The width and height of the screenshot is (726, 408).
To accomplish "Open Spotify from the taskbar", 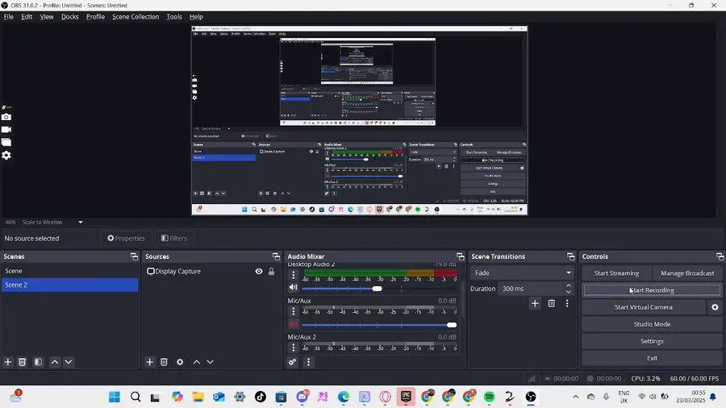I will click(x=489, y=397).
